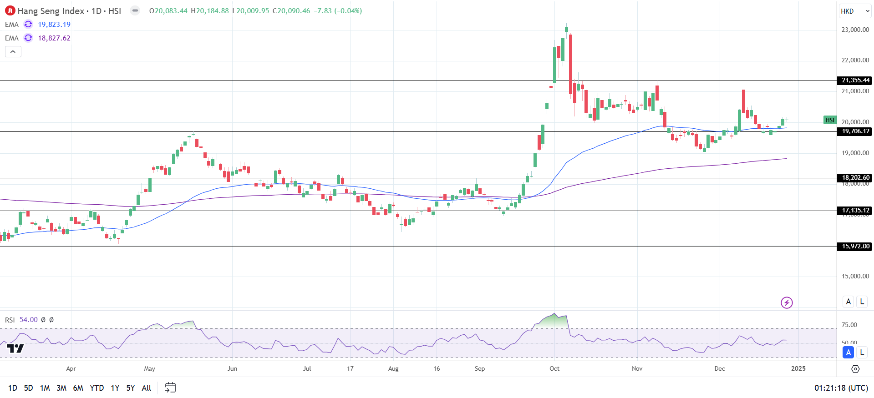The width and height of the screenshot is (874, 398).
Task: Select the 3M time range
Action: coord(61,388)
